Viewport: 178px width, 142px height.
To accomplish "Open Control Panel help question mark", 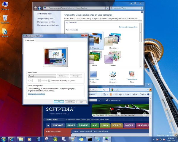I will click(142, 12).
